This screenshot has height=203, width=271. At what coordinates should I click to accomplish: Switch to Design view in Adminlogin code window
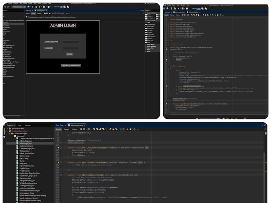point(66,129)
